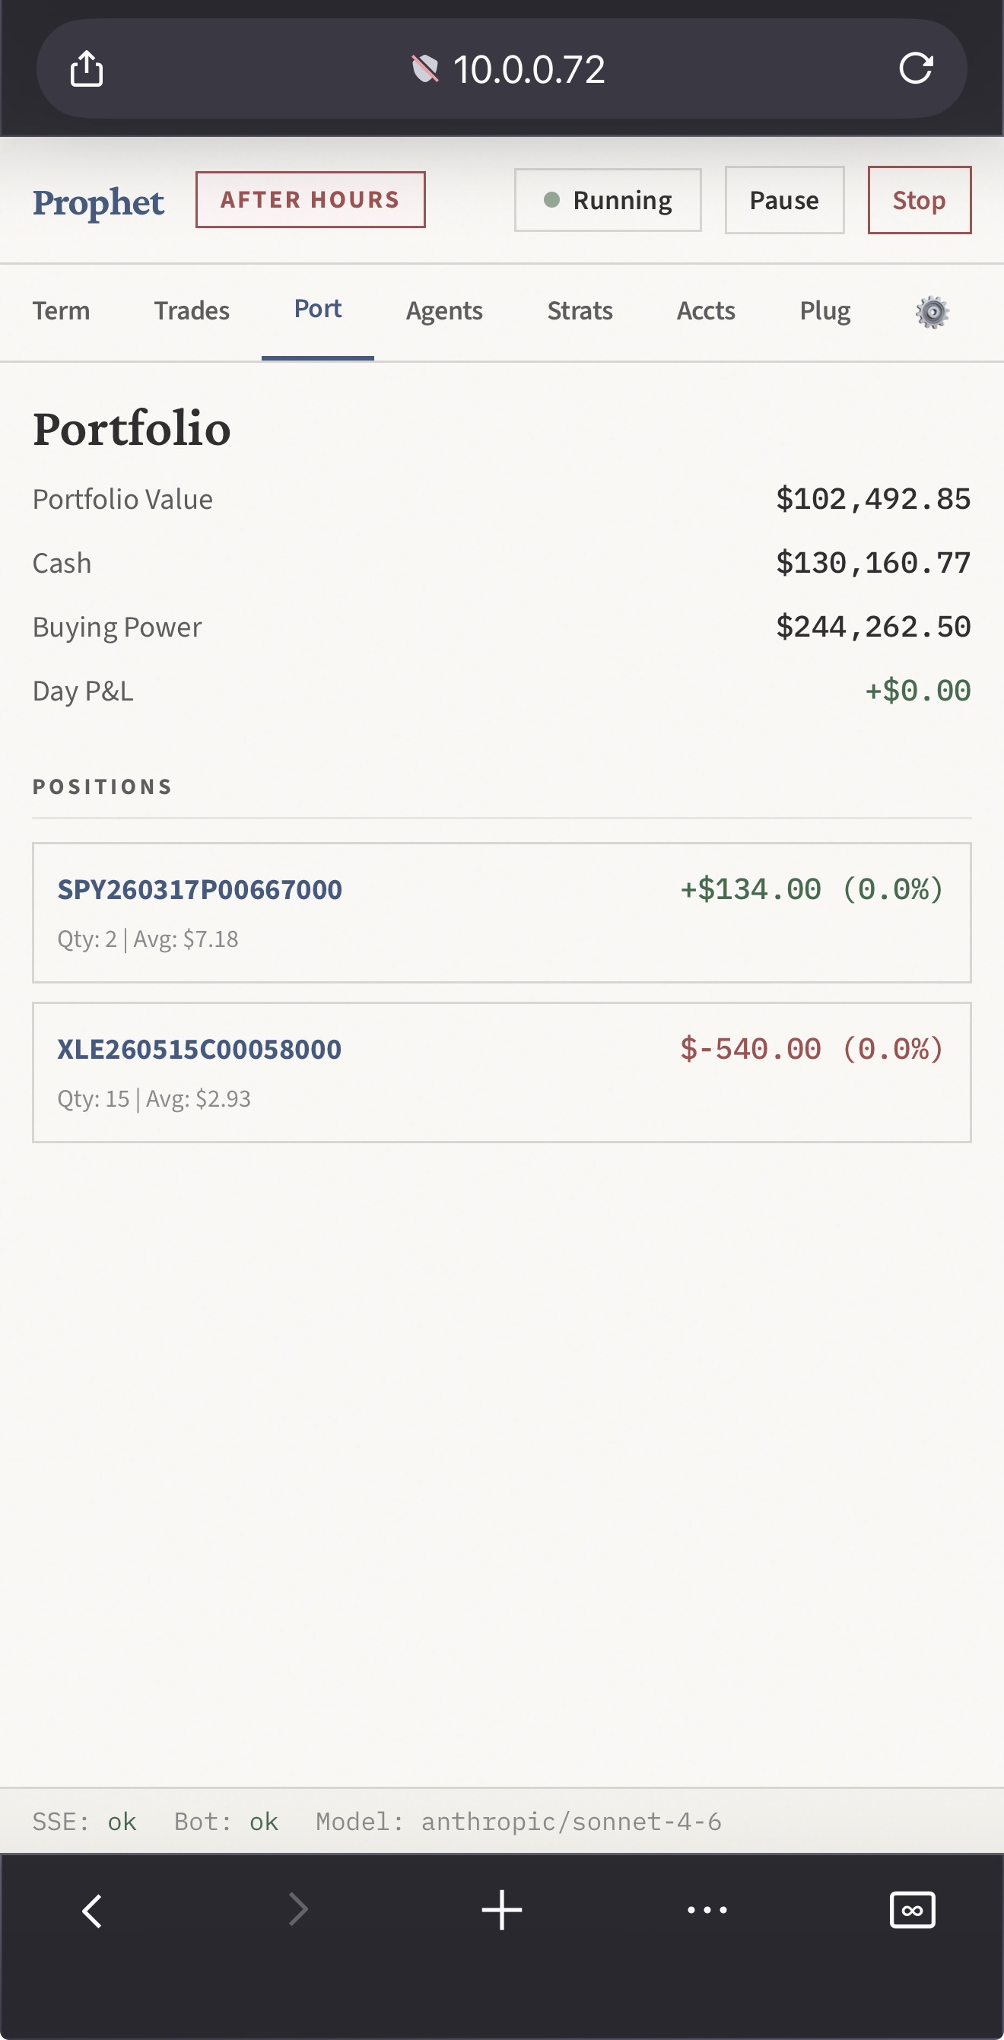The width and height of the screenshot is (1004, 2040).
Task: Open the settings gear icon
Action: (932, 312)
